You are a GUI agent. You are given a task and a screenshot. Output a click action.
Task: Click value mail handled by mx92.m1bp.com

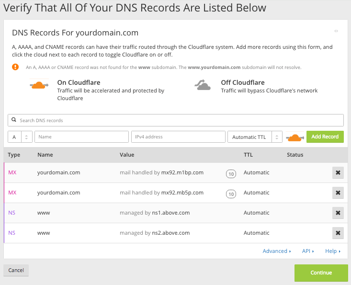[162, 172]
